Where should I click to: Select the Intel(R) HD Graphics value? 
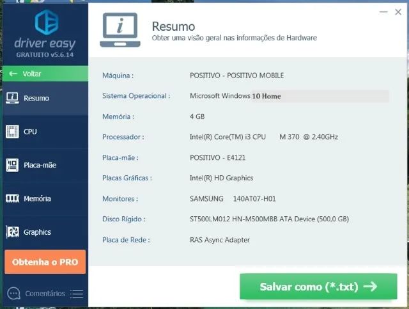point(222,178)
